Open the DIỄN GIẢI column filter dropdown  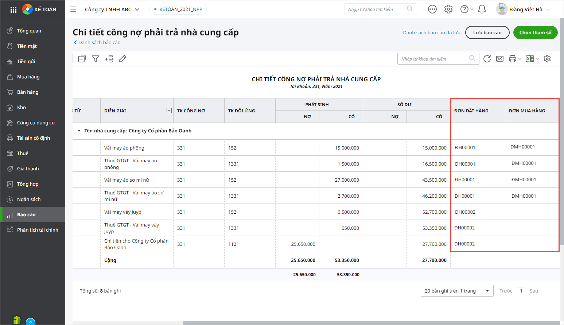tap(169, 111)
